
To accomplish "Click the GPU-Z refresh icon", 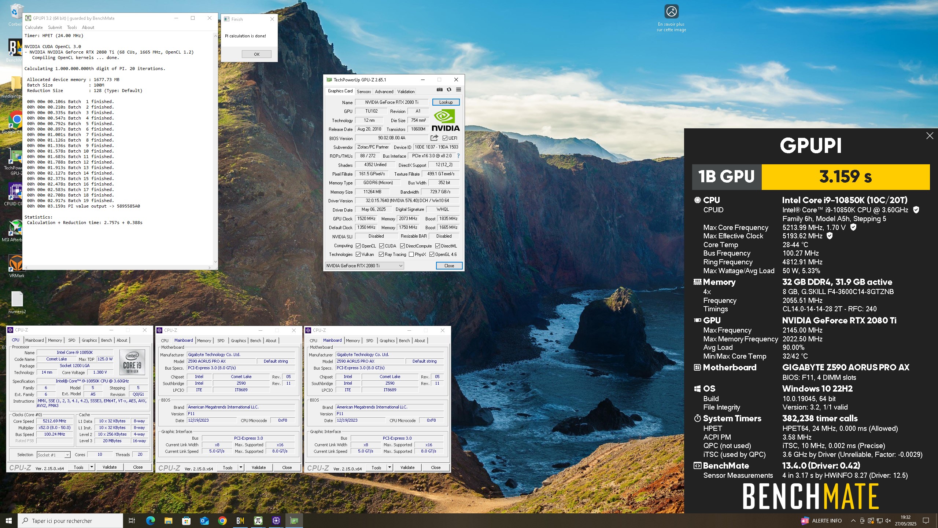I will point(449,89).
